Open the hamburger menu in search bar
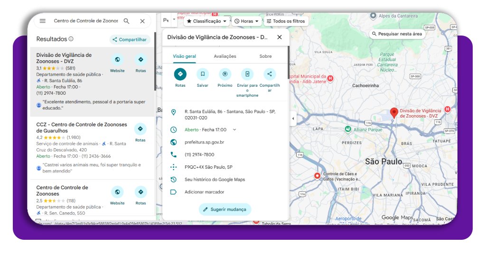The height and width of the screenshot is (254, 486). (43, 21)
